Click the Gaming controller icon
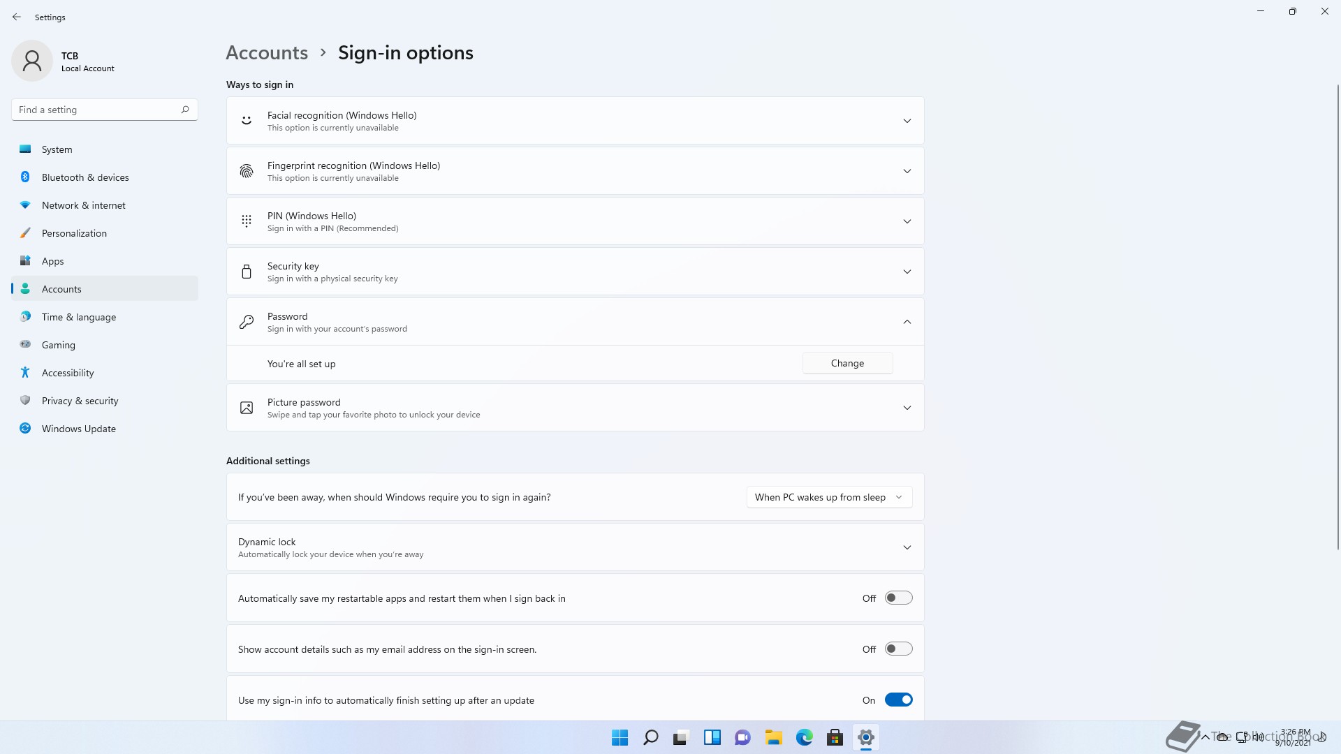Viewport: 1341px width, 754px height. pos(25,344)
